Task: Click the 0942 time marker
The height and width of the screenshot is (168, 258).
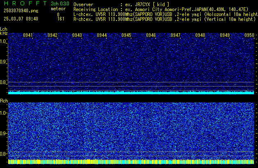Action: [x=53, y=35]
